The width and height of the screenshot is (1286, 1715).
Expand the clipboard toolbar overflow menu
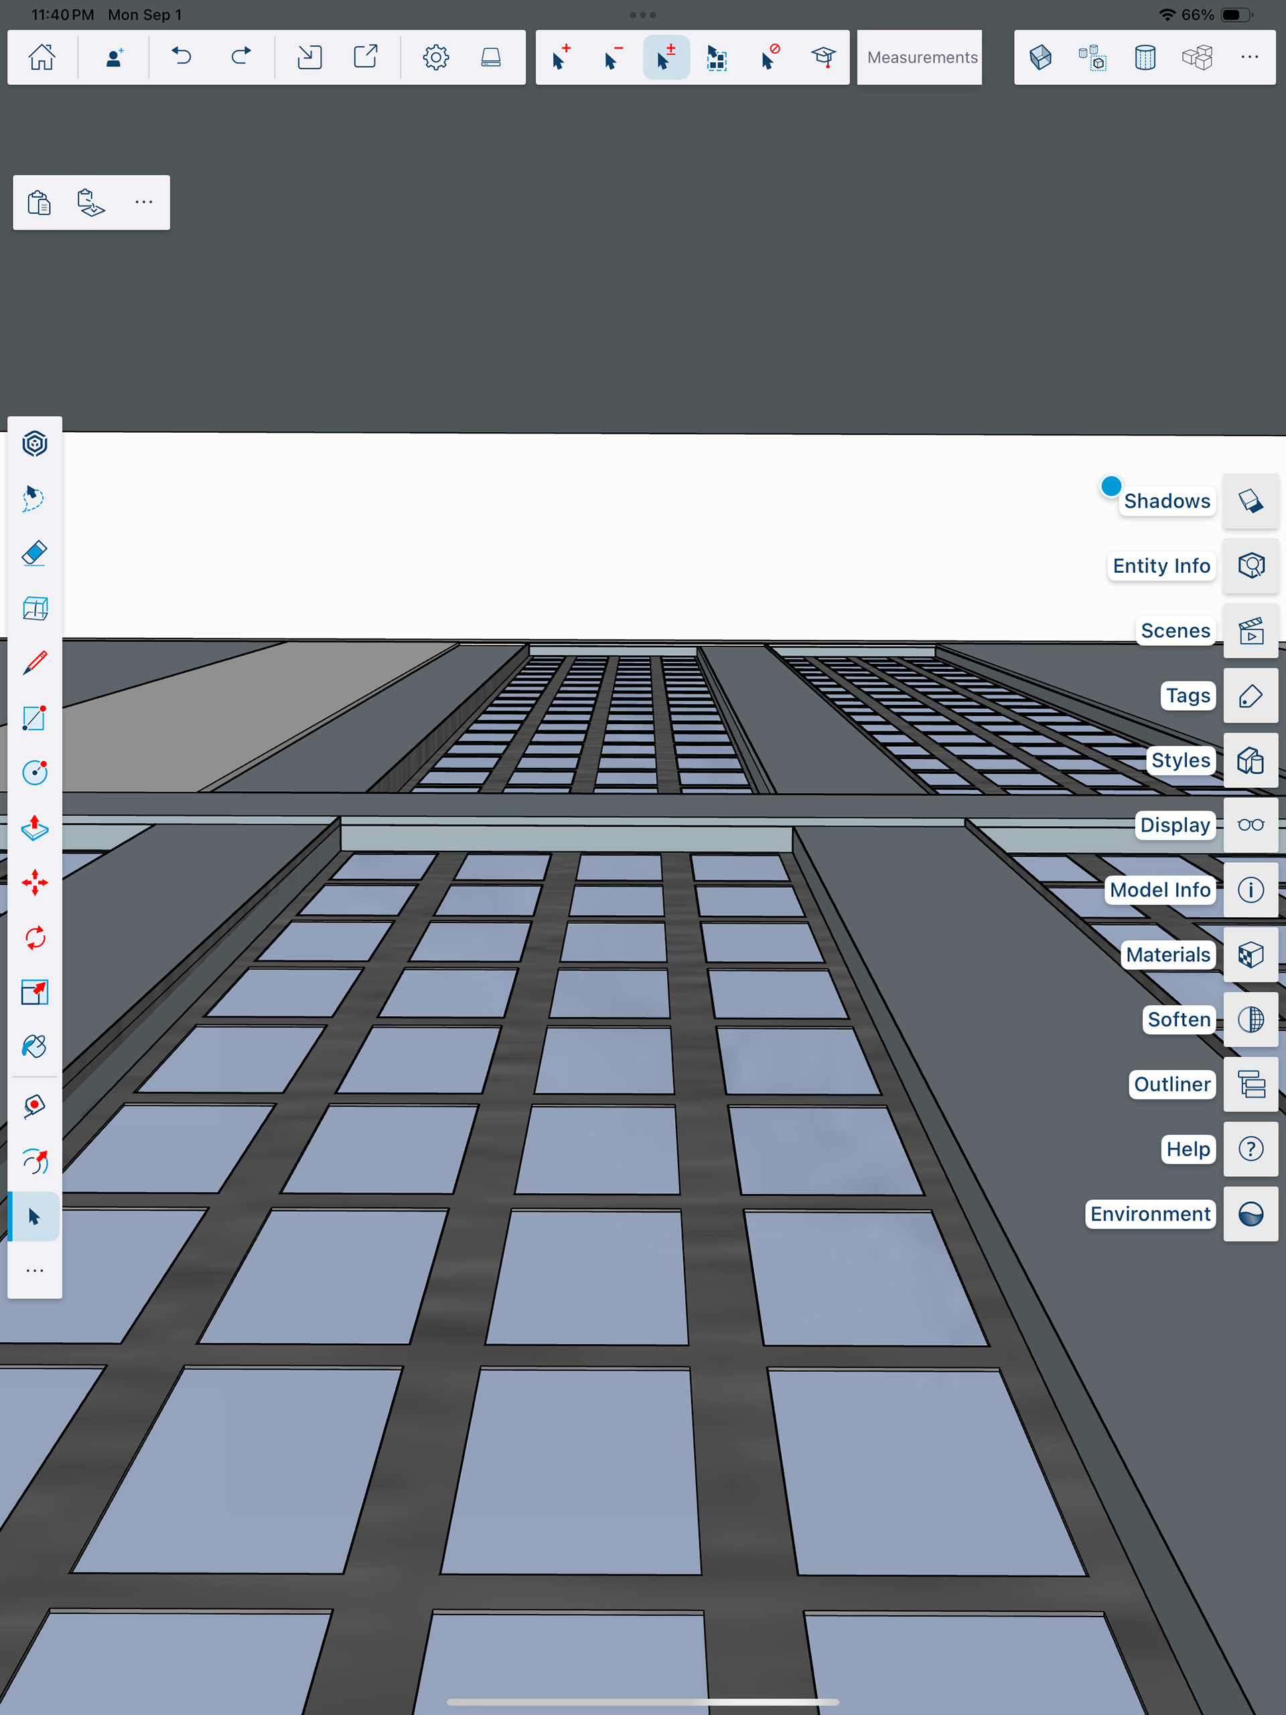click(143, 202)
